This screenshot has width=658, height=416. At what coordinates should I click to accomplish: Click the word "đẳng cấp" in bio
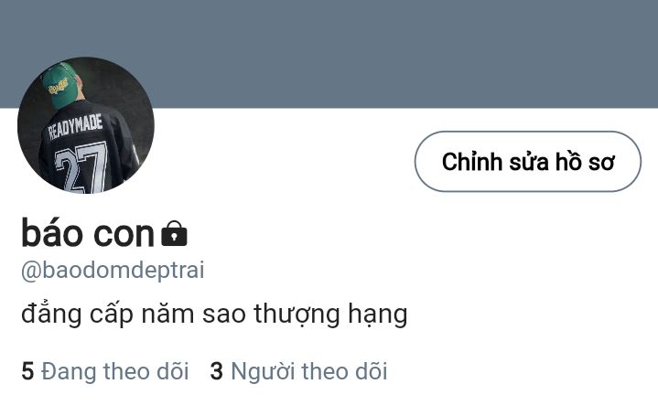pos(77,315)
